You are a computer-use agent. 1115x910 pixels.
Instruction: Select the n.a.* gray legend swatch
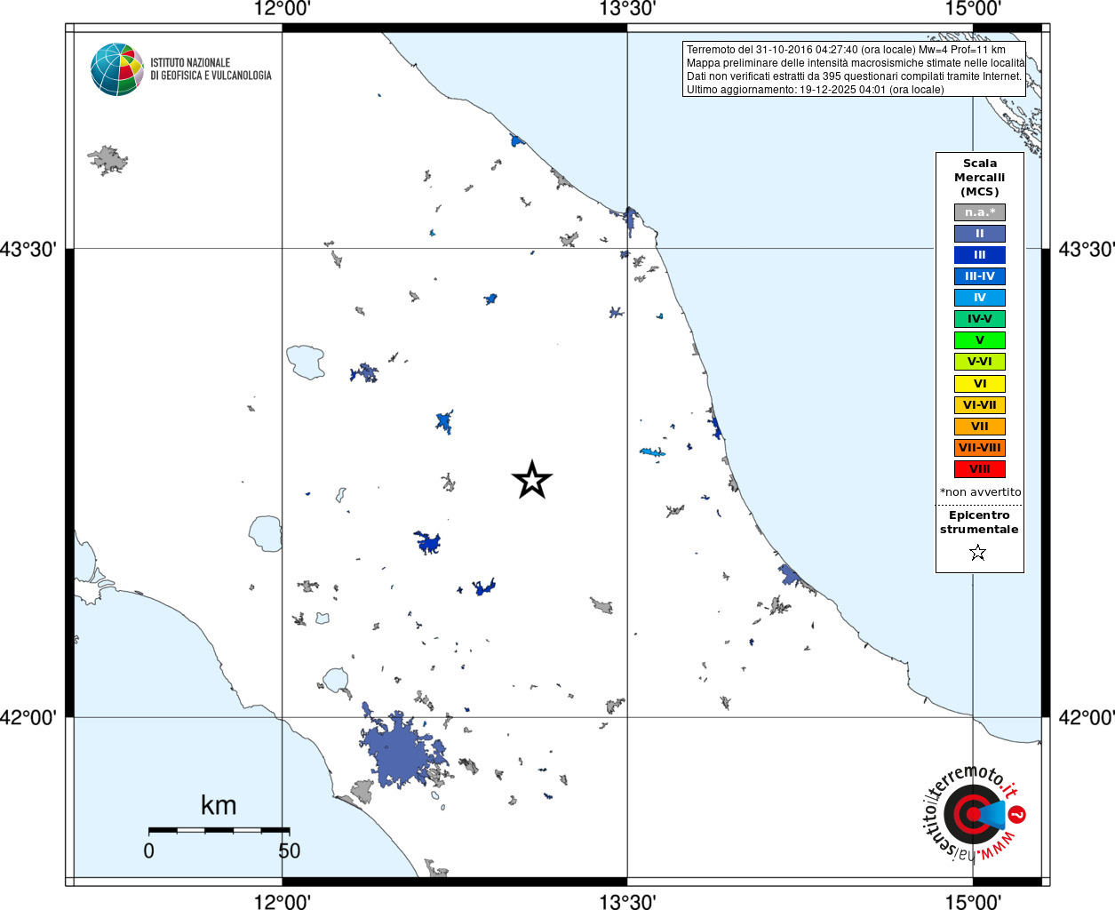(x=980, y=212)
